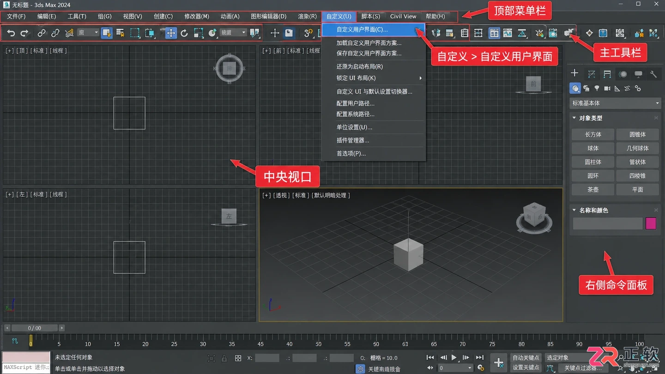Open the reference coordinate system dropdown

pos(233,32)
